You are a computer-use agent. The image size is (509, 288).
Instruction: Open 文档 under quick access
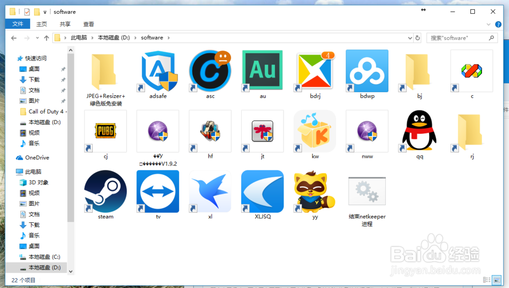(34, 90)
